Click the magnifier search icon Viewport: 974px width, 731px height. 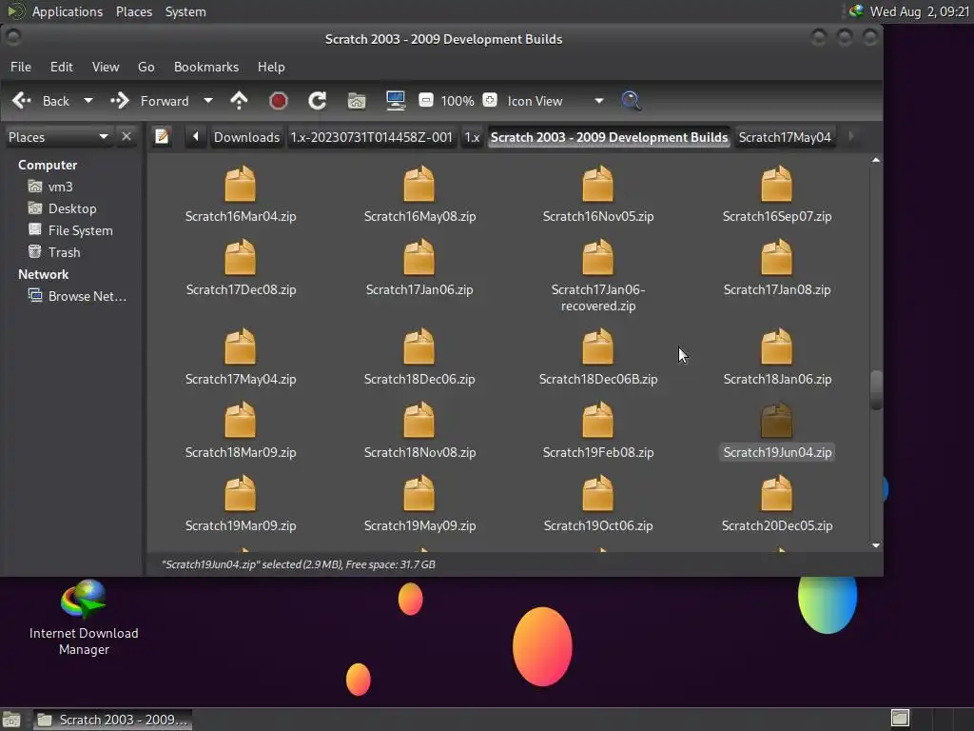(631, 101)
